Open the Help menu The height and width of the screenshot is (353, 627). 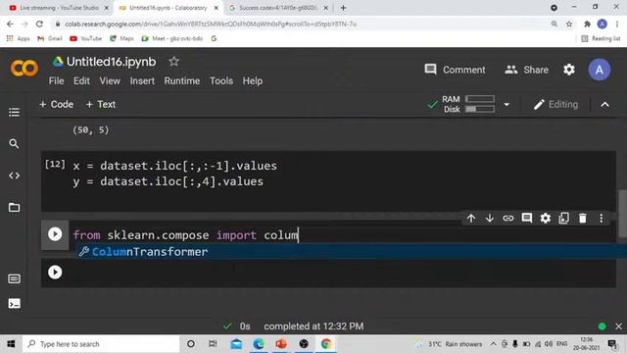point(253,80)
